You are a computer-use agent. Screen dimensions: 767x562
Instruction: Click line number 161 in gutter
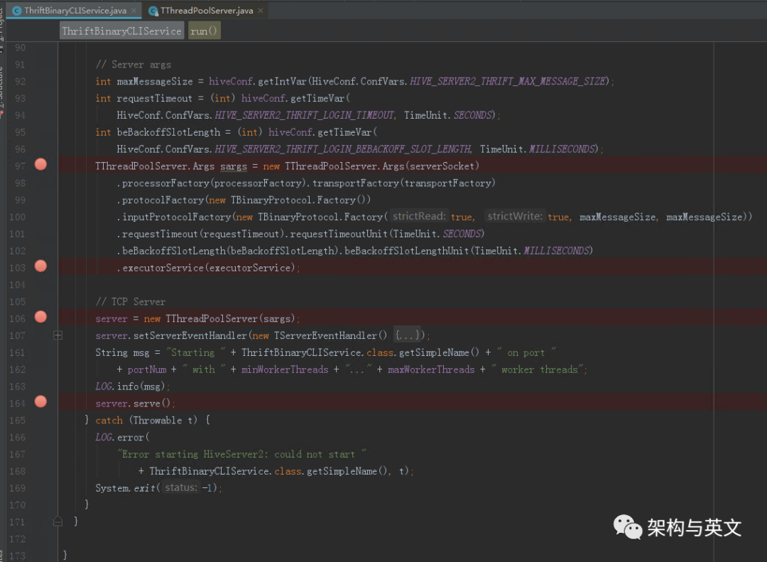coord(17,352)
